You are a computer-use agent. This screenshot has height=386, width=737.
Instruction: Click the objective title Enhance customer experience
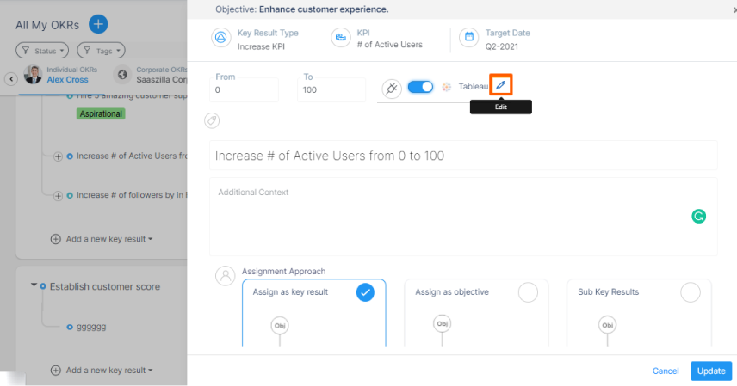coord(324,9)
